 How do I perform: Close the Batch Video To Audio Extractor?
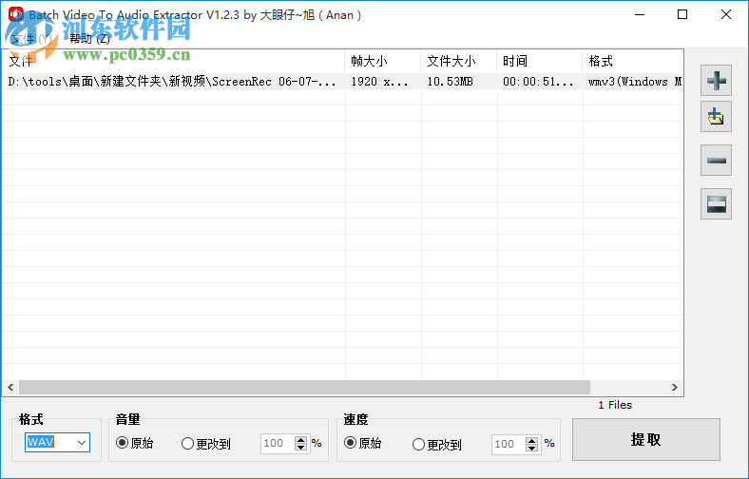tap(726, 15)
